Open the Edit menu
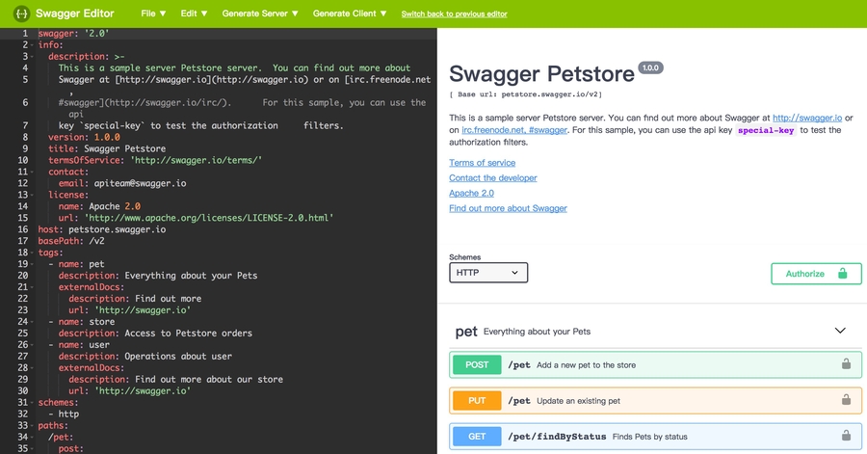Image resolution: width=867 pixels, height=454 pixels. [x=194, y=14]
